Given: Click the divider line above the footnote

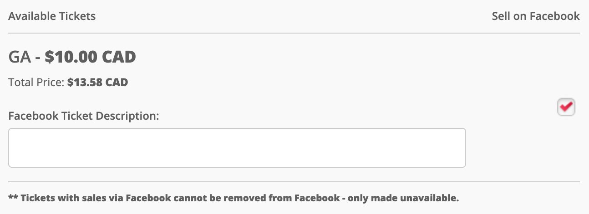Looking at the screenshot, I should (294, 182).
